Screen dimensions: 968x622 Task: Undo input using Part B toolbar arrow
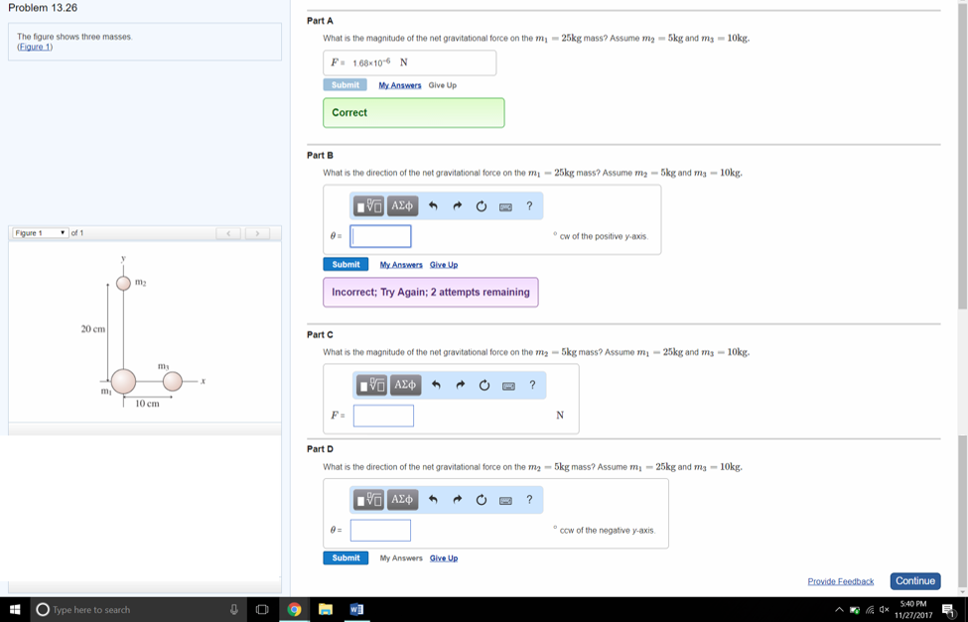pos(434,205)
